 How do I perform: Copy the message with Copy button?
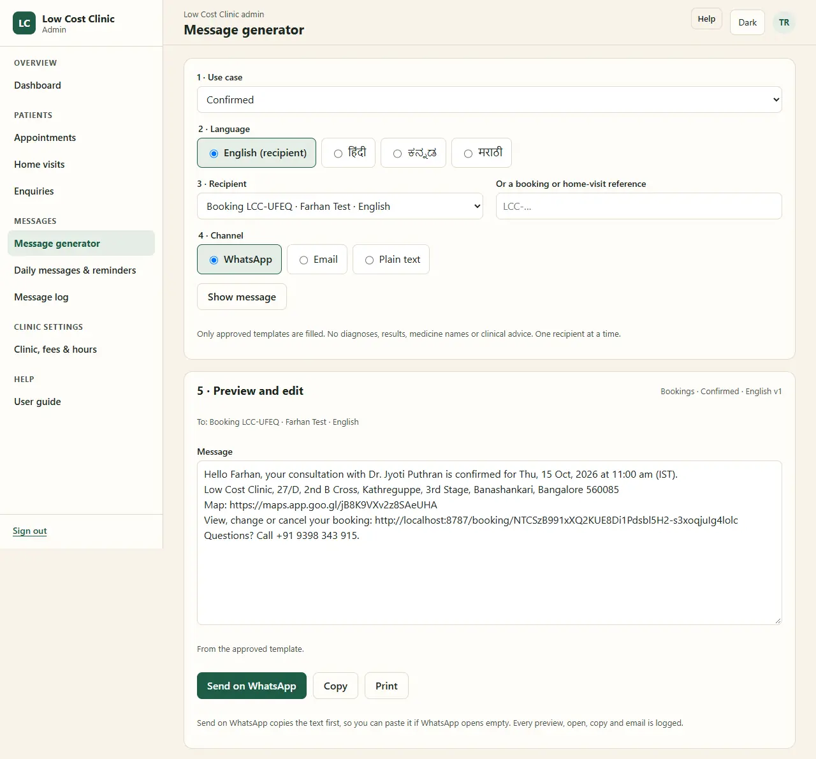(335, 686)
